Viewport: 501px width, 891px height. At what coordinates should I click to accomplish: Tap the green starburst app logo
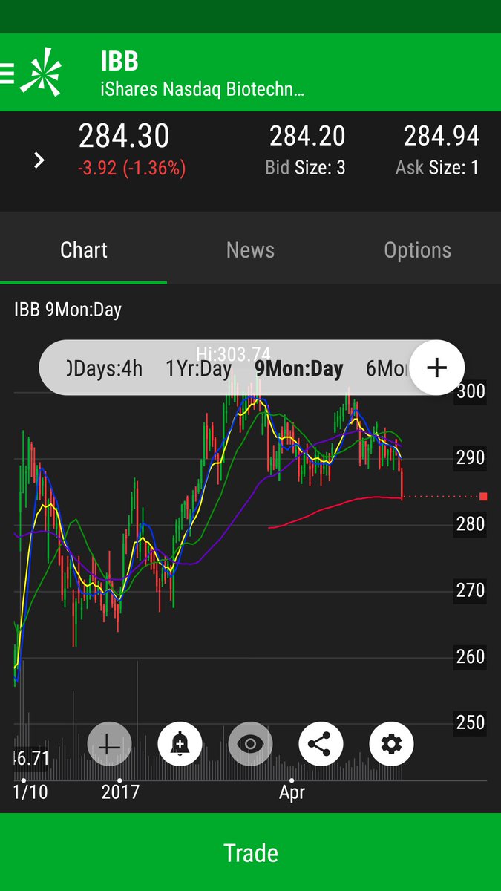point(41,71)
